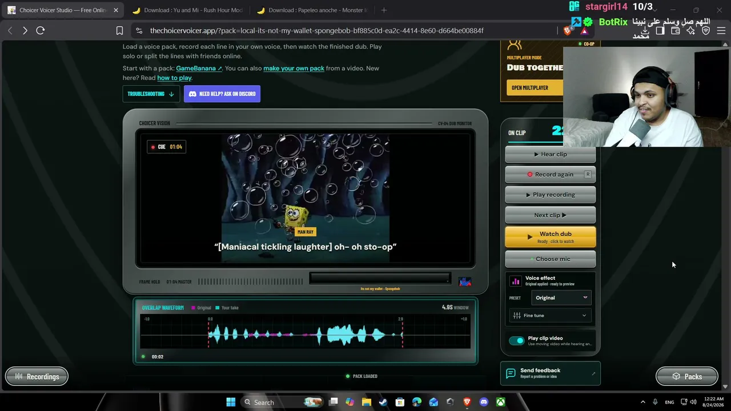Image resolution: width=731 pixels, height=411 pixels.
Task: Follow the 'make your own pack' link
Action: pyautogui.click(x=294, y=68)
